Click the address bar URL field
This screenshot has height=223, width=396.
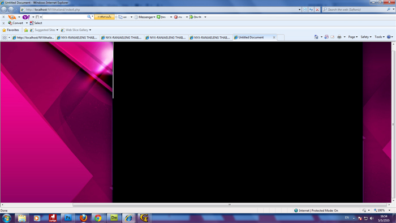click(x=160, y=10)
